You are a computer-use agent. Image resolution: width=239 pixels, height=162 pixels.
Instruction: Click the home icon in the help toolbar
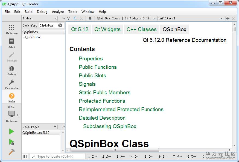pyautogui.click(x=68, y=18)
